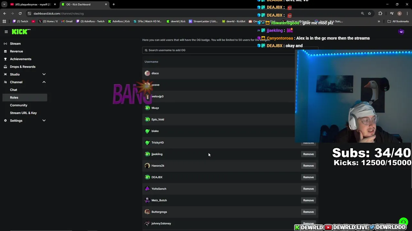The image size is (412, 231).
Task: Open the SFlix bookmark
Action: point(147,21)
